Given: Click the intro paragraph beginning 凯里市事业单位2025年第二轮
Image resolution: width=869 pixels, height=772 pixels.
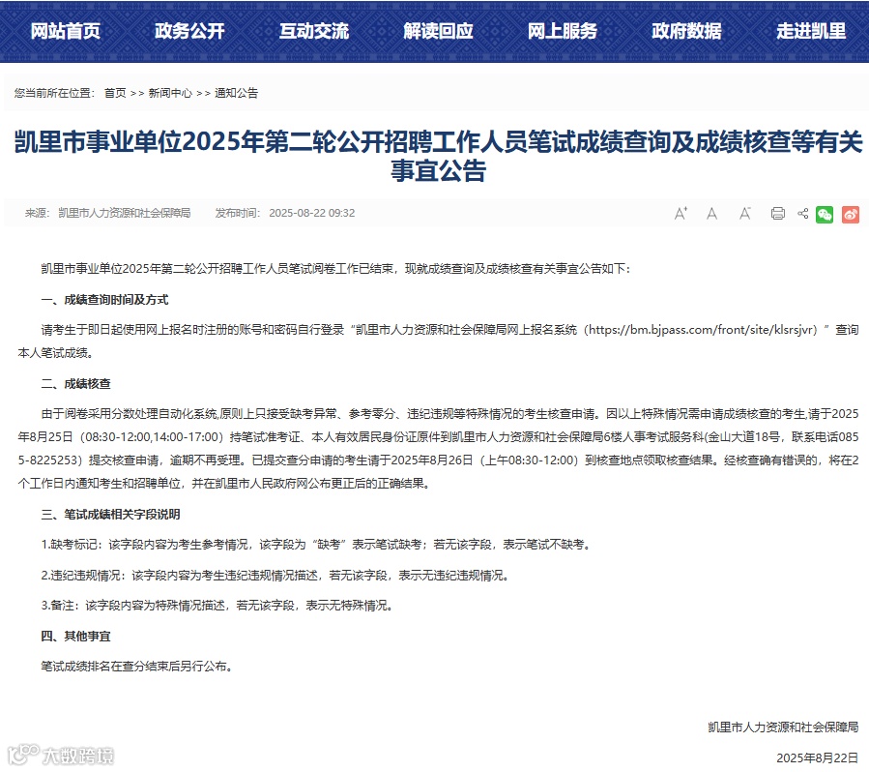Looking at the screenshot, I should pyautogui.click(x=335, y=269).
